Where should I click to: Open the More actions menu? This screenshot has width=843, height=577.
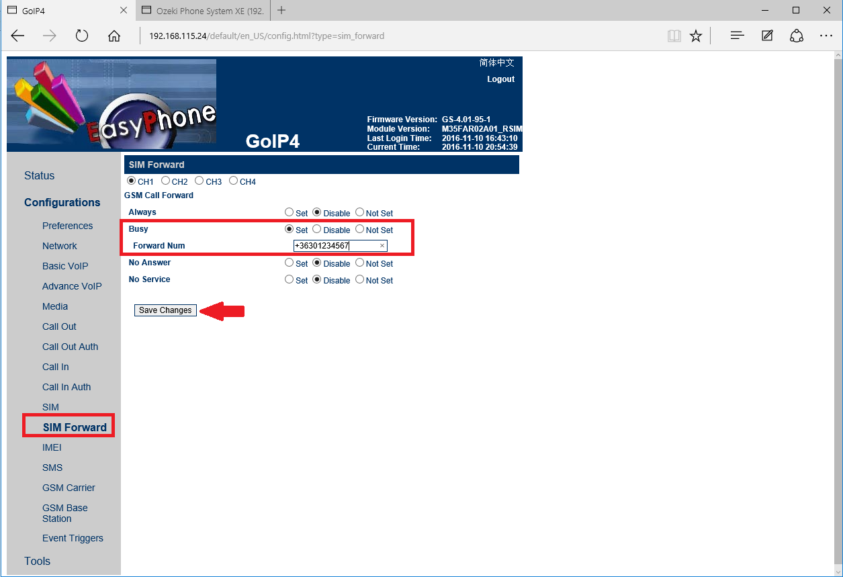(826, 36)
